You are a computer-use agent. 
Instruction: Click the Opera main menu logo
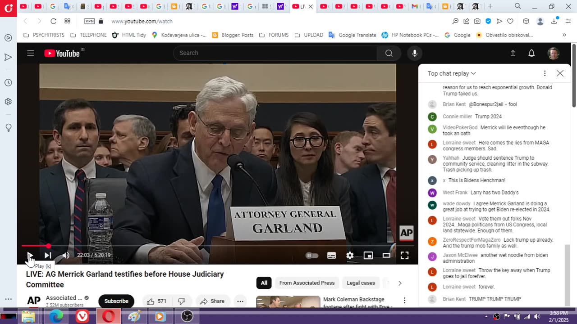pyautogui.click(x=8, y=8)
